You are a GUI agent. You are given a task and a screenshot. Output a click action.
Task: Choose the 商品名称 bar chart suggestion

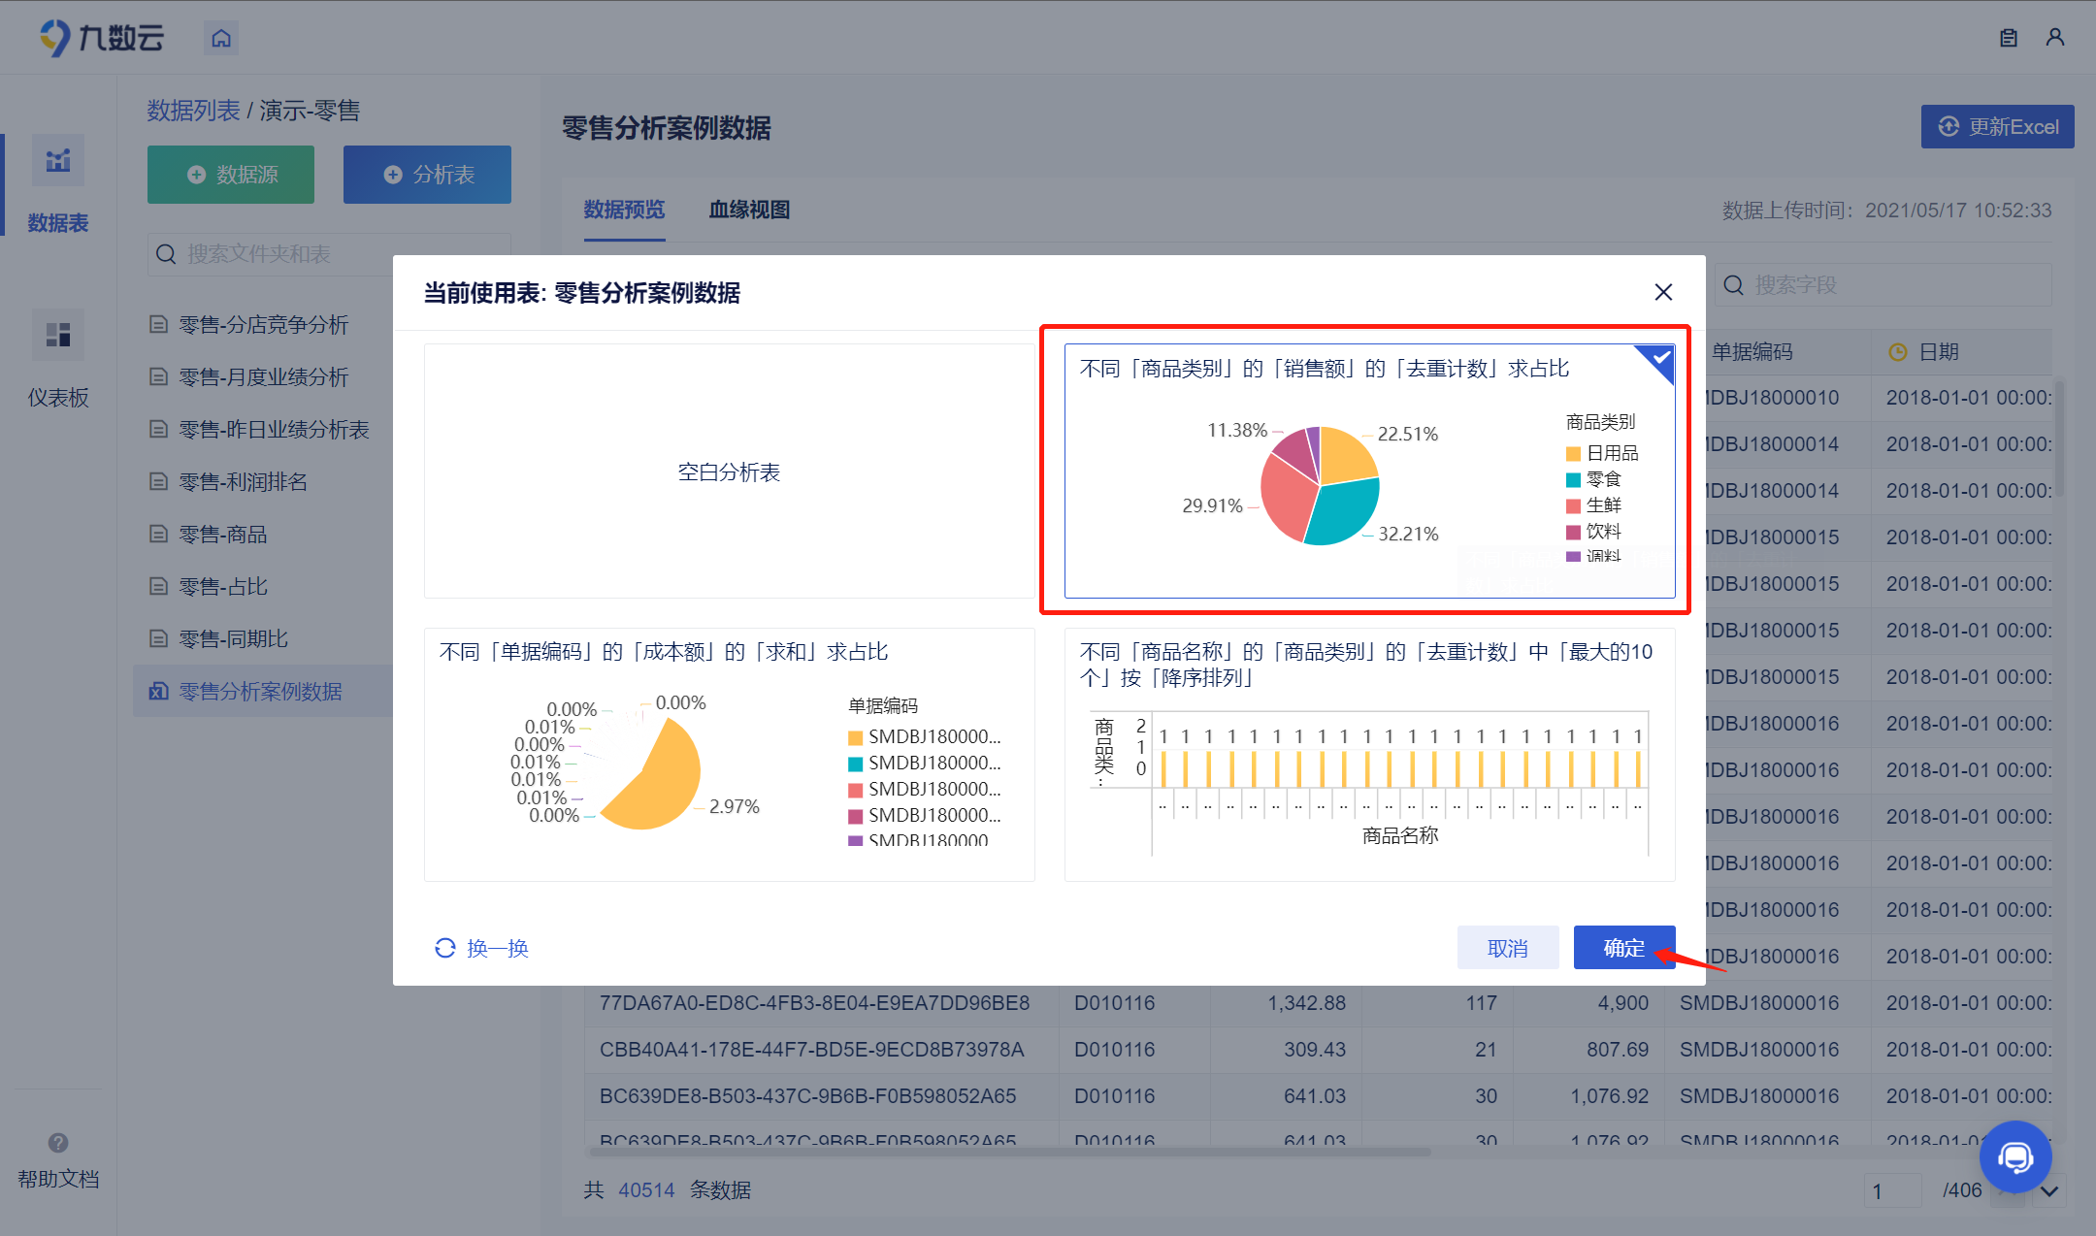coord(1369,755)
